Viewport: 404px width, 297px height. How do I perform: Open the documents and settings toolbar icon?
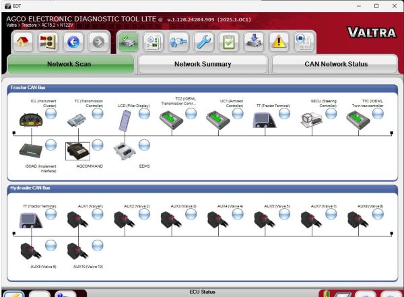tap(154, 42)
